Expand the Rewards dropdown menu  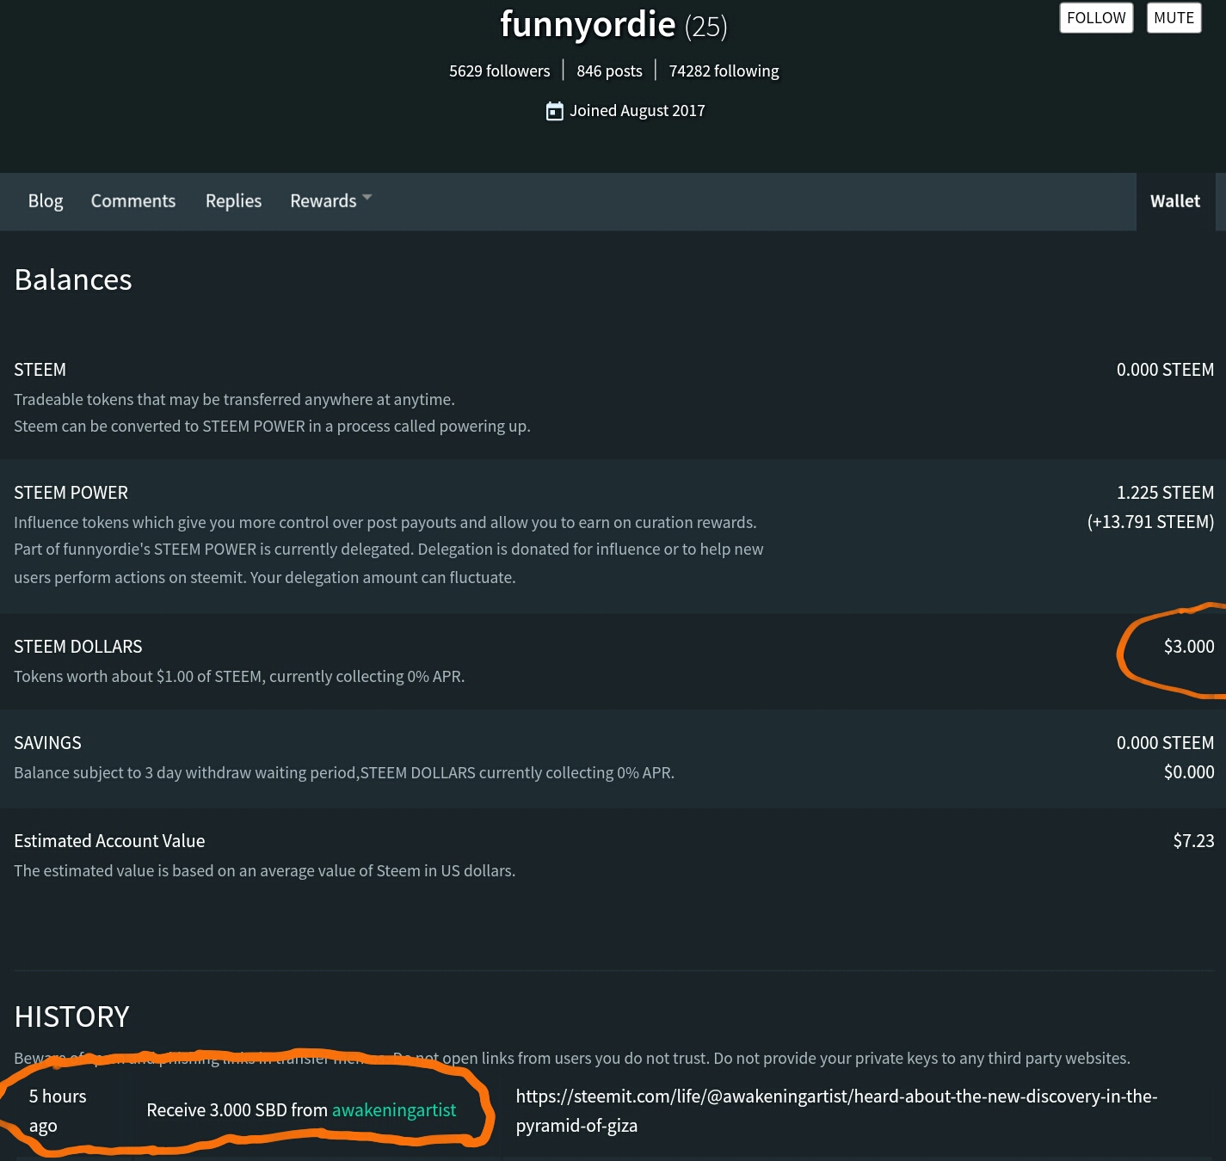[x=330, y=201]
